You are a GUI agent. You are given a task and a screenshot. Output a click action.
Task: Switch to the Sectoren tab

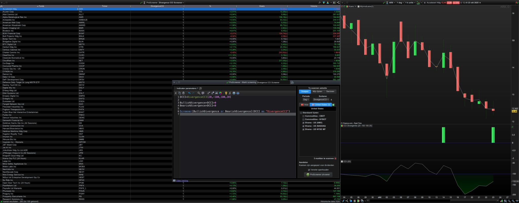pyautogui.click(x=330, y=91)
